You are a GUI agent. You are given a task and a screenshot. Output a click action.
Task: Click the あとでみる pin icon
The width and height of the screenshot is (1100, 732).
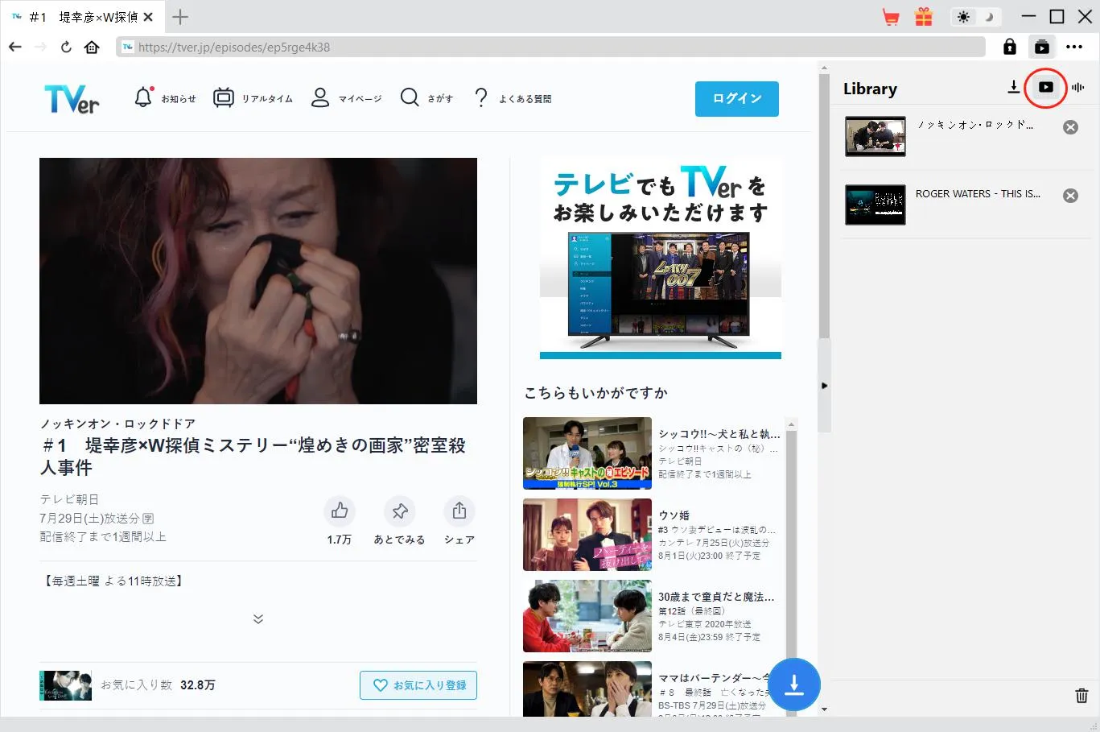pos(400,511)
